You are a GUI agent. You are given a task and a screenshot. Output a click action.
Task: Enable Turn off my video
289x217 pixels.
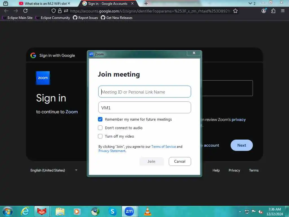100,136
